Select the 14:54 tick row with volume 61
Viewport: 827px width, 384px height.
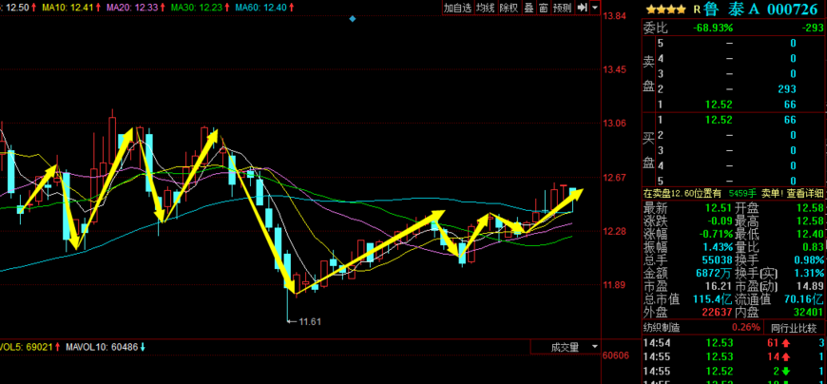(x=734, y=344)
